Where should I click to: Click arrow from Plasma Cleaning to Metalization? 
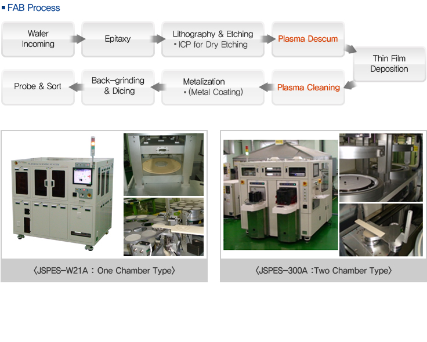(x=266, y=87)
